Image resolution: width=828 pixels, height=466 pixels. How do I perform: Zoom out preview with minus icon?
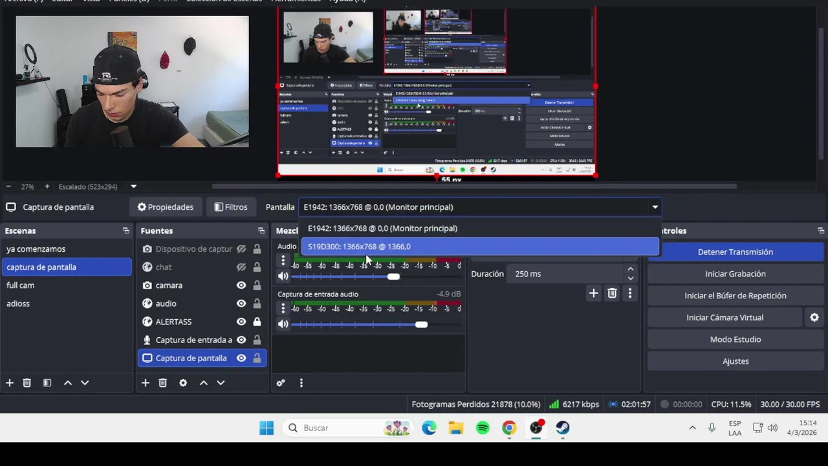coord(9,186)
